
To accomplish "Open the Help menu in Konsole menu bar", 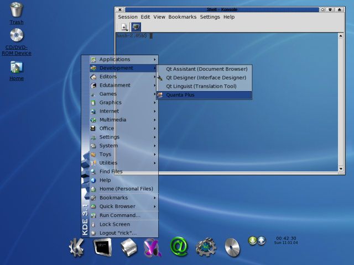I will coord(229,17).
